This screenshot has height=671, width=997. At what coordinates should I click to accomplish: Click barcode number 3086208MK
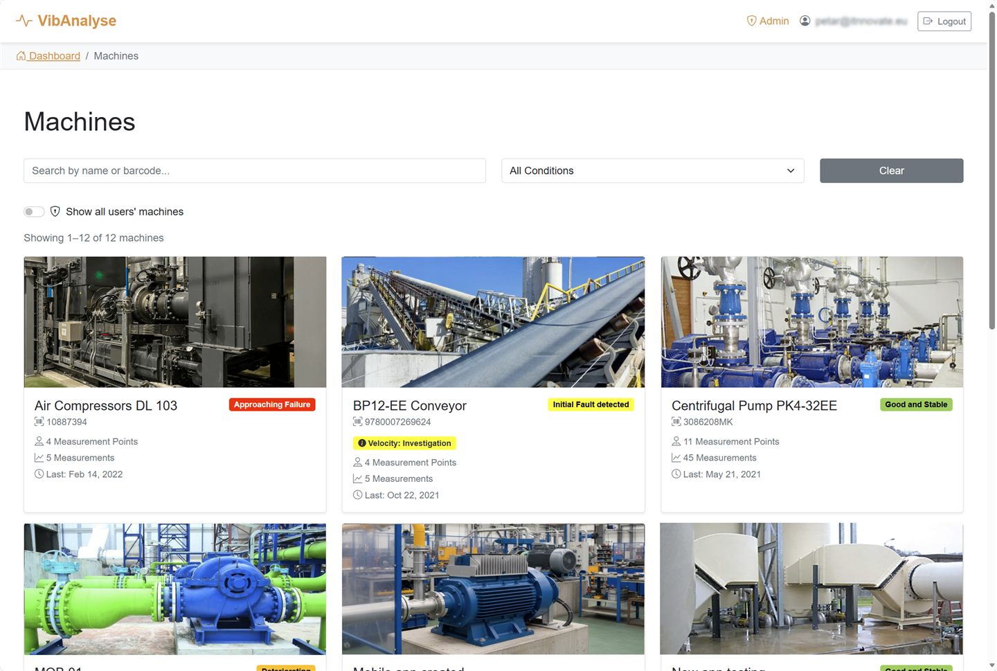(x=708, y=422)
